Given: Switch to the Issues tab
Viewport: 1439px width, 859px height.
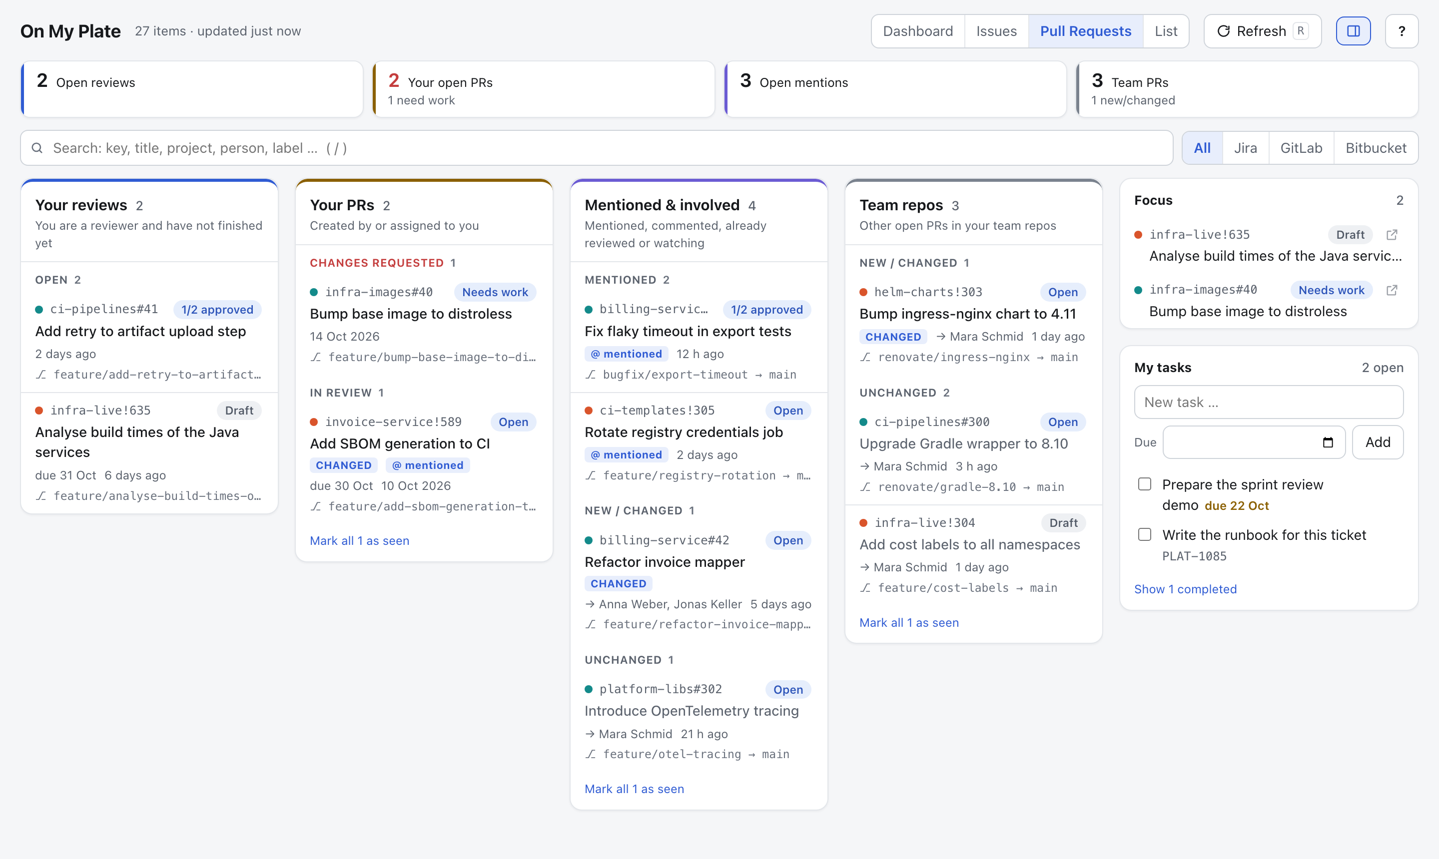Looking at the screenshot, I should (996, 31).
